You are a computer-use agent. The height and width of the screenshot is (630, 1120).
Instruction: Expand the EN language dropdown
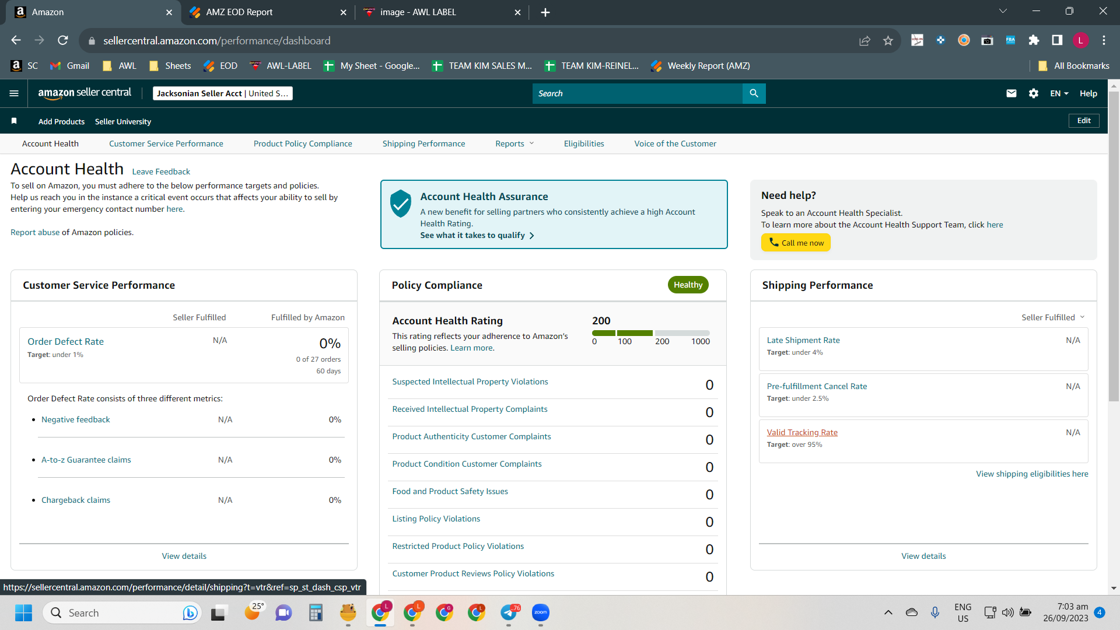tap(1059, 93)
